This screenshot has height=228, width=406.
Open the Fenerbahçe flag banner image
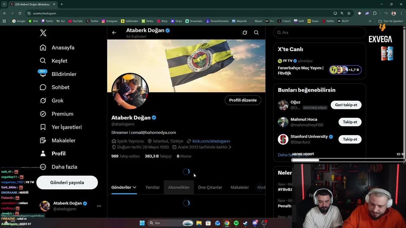[186, 66]
